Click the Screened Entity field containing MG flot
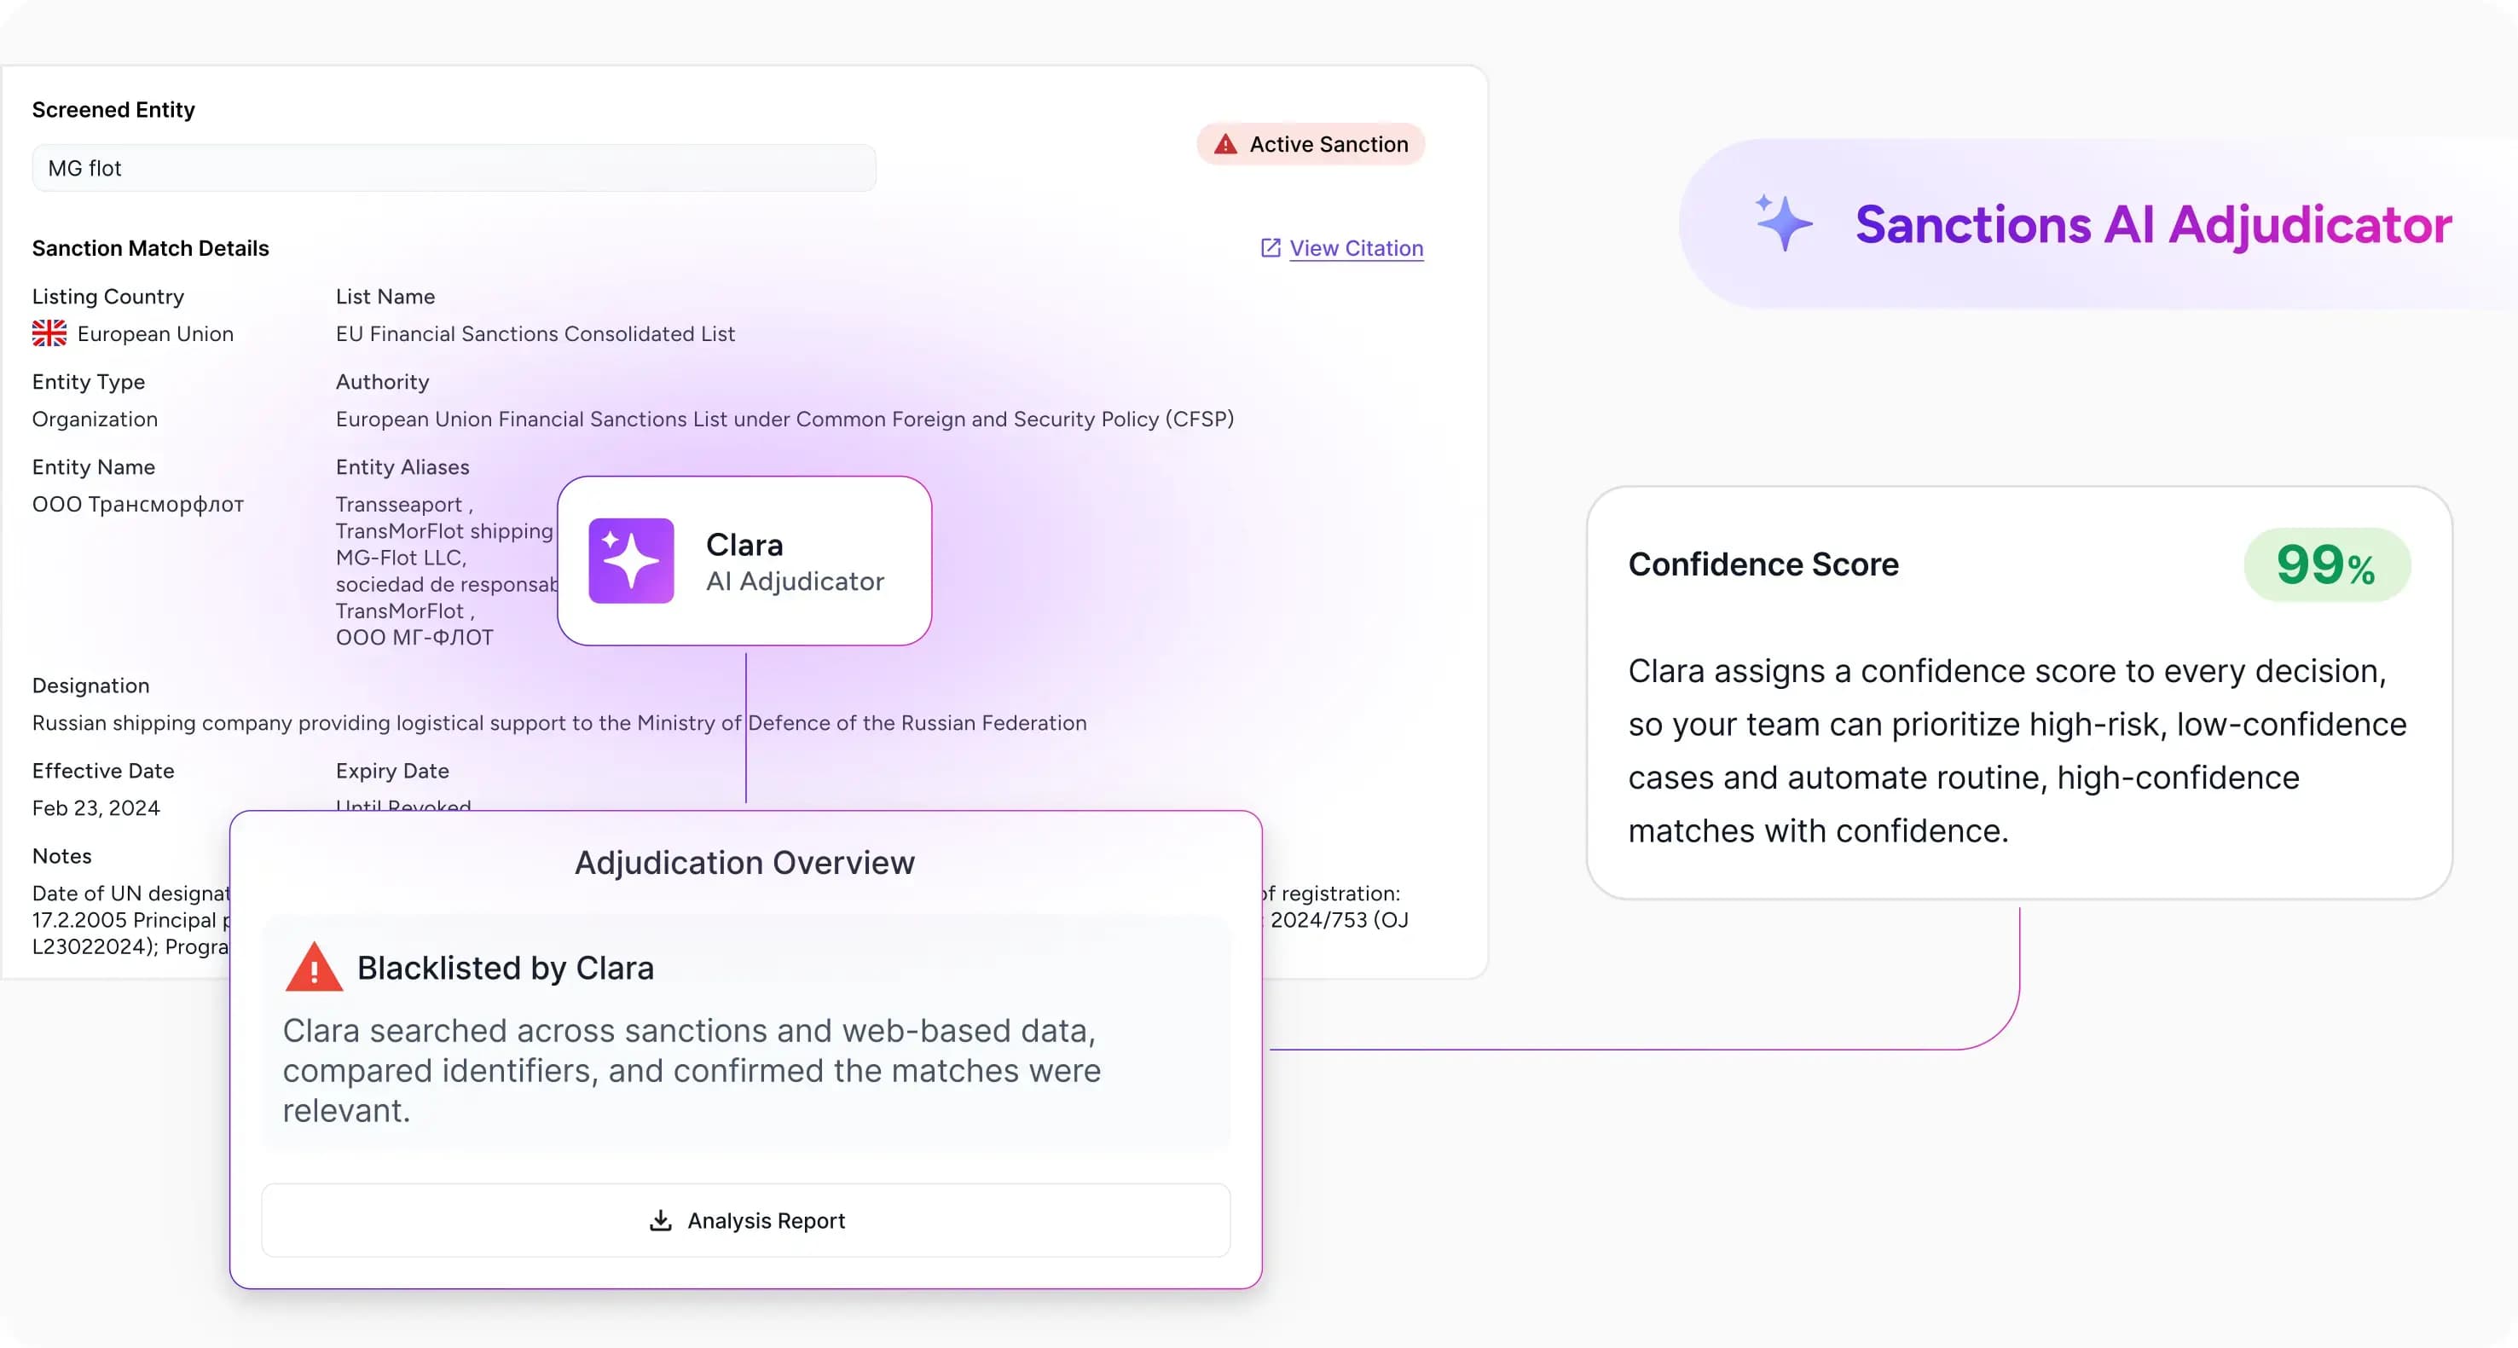Screen dimensions: 2518x1348 [x=454, y=168]
